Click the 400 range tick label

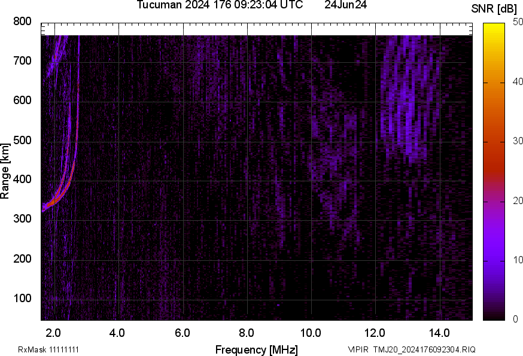coord(22,179)
